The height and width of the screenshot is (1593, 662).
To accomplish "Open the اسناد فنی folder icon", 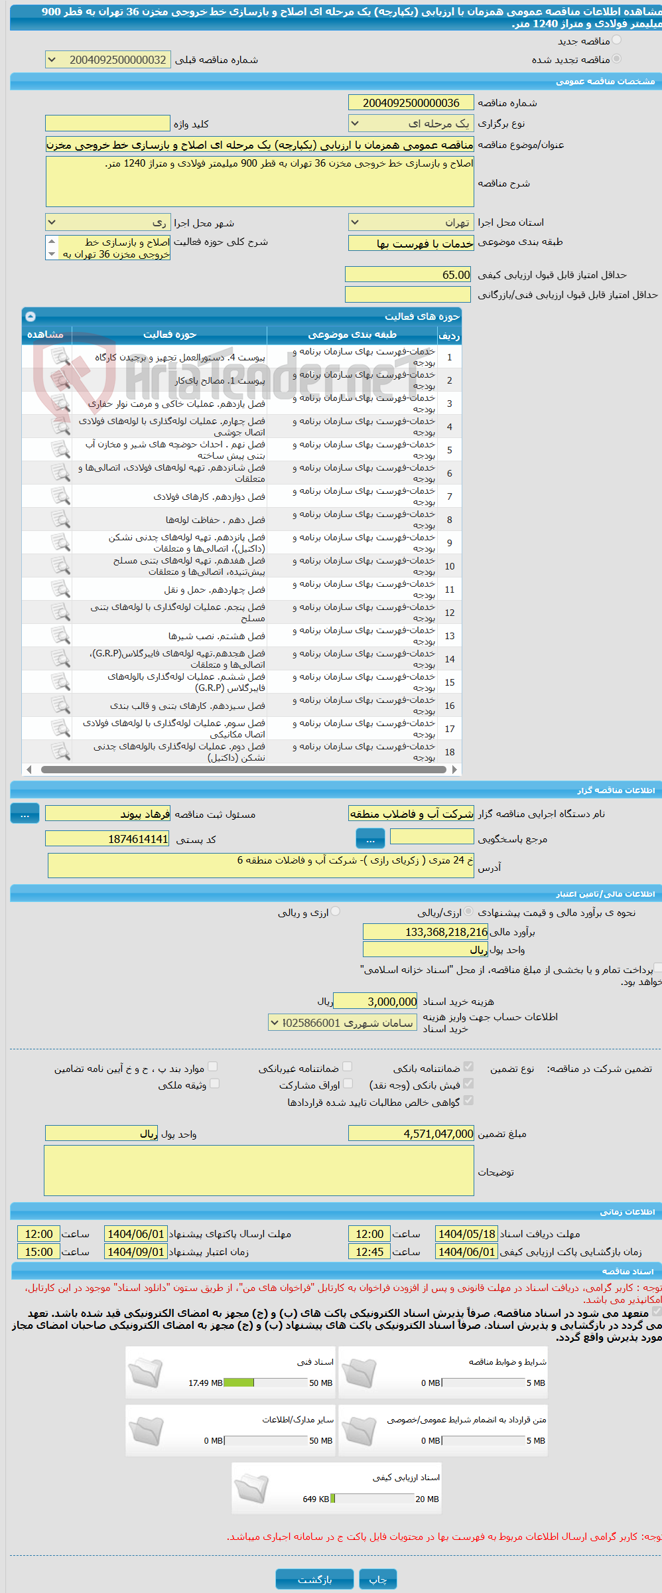I will (146, 1373).
